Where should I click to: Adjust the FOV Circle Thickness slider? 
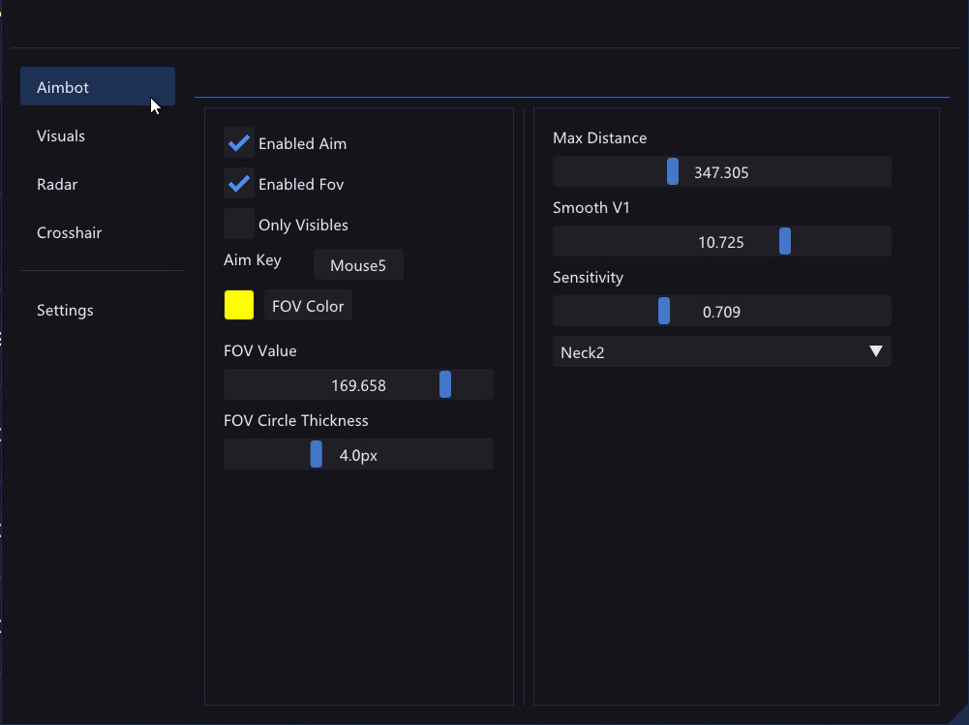[x=358, y=454]
